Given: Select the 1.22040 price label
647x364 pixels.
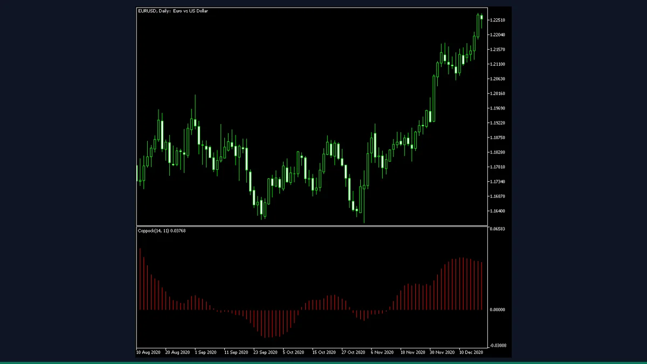Looking at the screenshot, I should pos(498,35).
